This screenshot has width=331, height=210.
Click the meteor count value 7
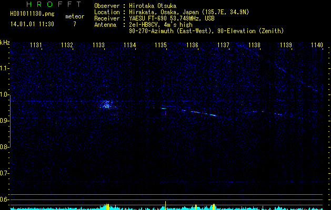[75, 24]
